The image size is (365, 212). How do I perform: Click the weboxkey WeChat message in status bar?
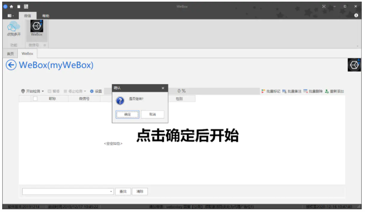pos(201,207)
